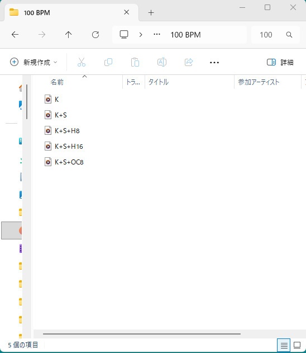Go up one folder level
The image size is (306, 353).
click(68, 35)
